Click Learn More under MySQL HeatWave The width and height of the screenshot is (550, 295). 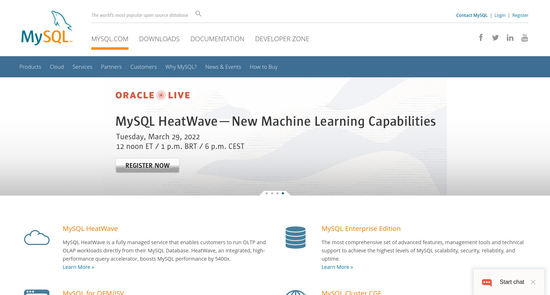tap(78, 267)
